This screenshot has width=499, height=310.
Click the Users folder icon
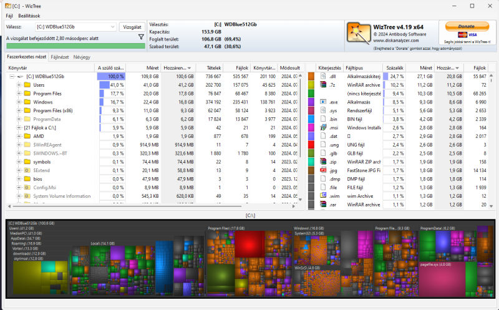click(x=27, y=85)
